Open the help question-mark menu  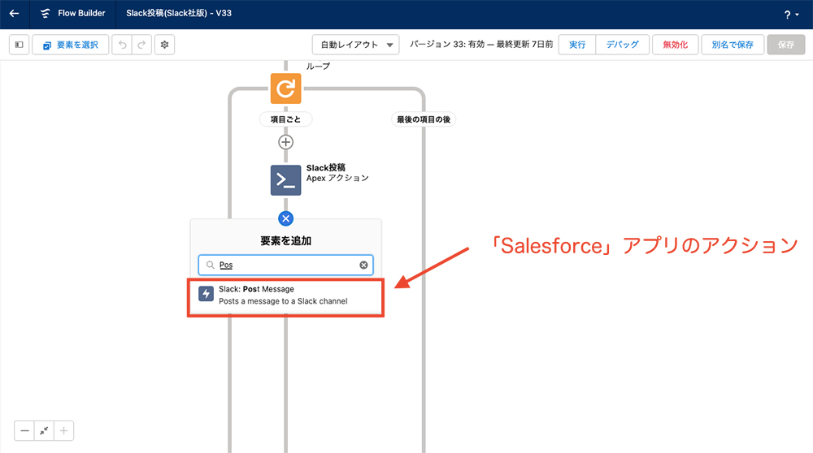[791, 15]
